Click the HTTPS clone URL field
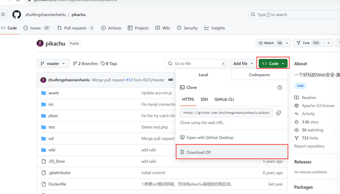340x194 pixels. [x=226, y=113]
